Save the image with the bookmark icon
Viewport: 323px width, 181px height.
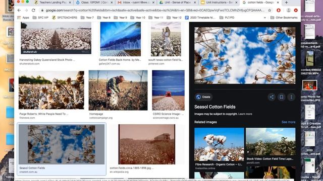point(282,97)
